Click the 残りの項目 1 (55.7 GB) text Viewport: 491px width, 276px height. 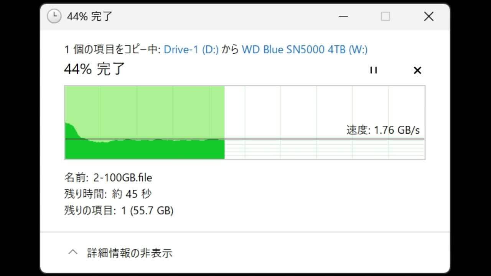tap(119, 210)
